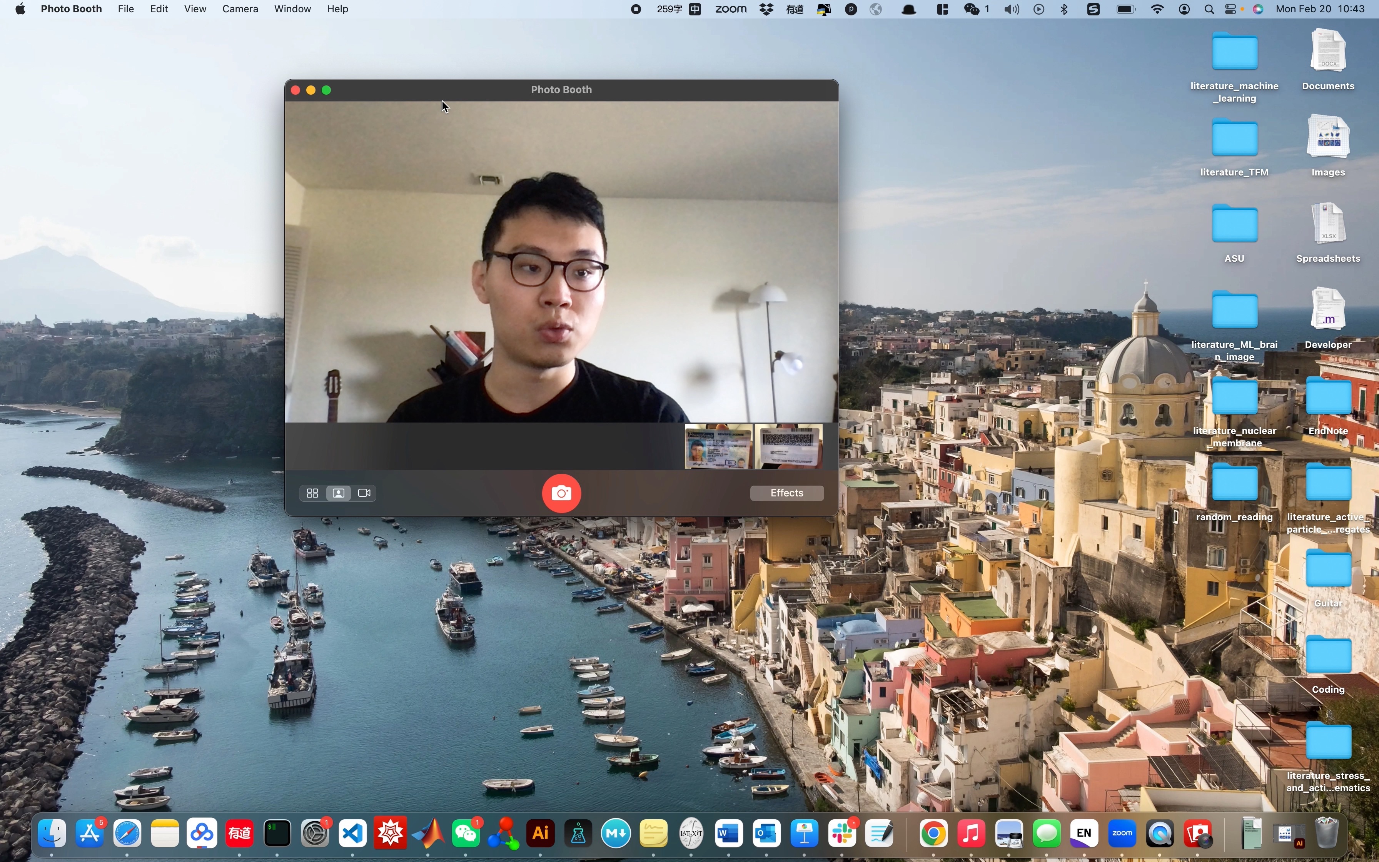
Task: Switch to movie clip recording mode
Action: [365, 493]
